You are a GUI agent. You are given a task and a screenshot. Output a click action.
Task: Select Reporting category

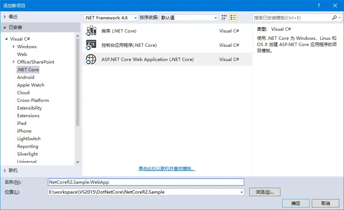point(28,146)
